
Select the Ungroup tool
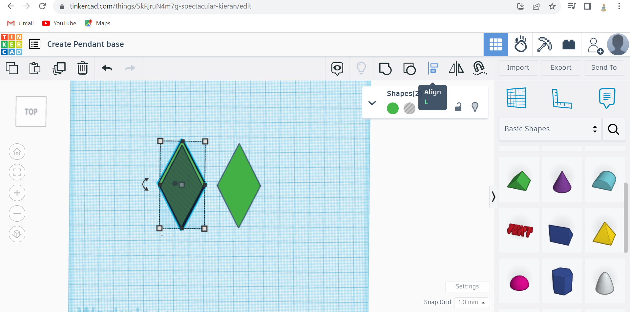(409, 68)
